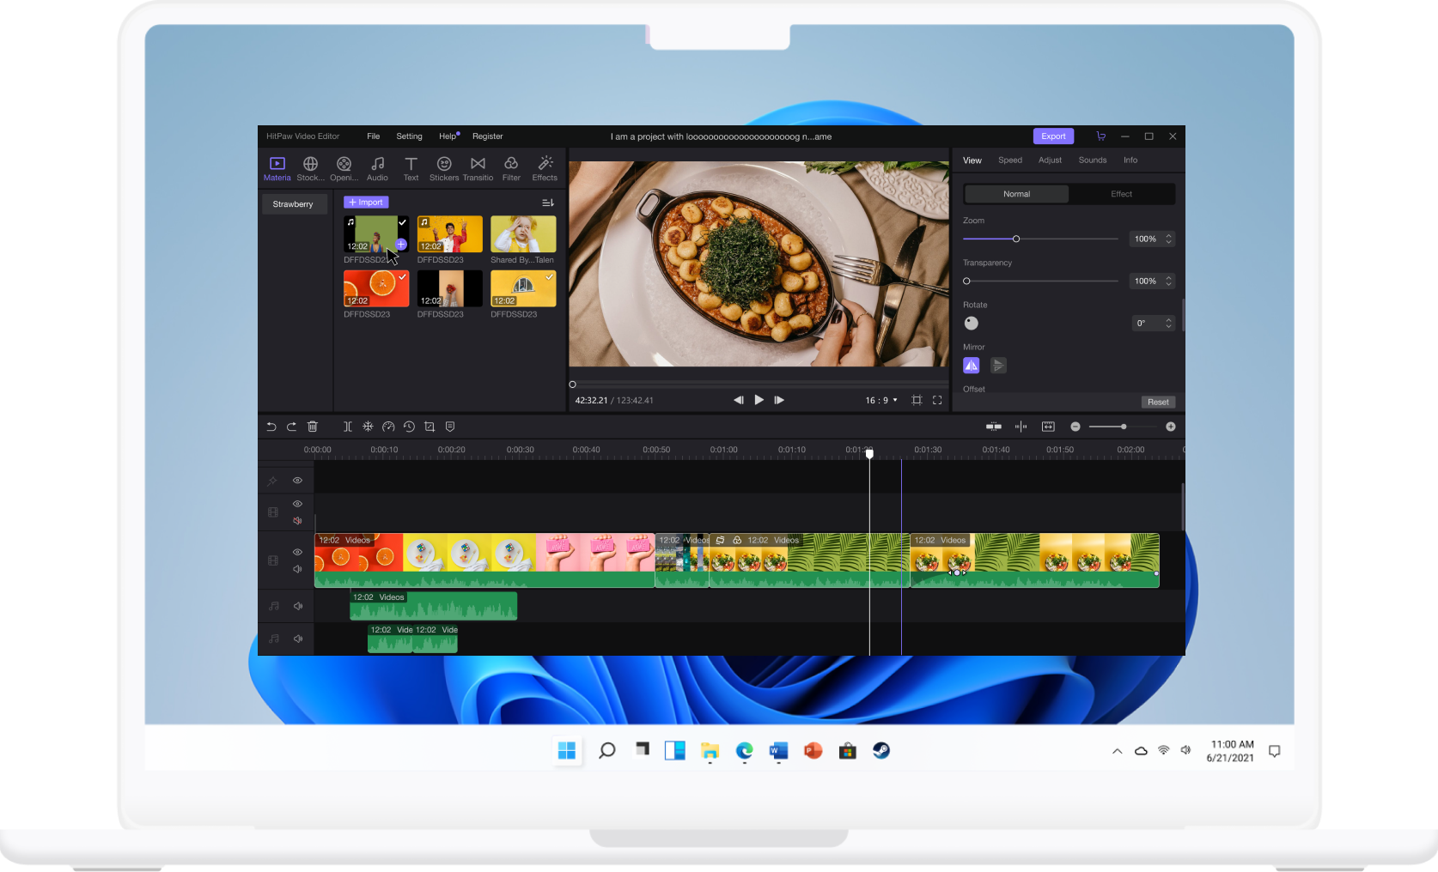Screen dimensions: 1438x872
Task: Toggle visibility eye on the second video track
Action: coord(297,504)
